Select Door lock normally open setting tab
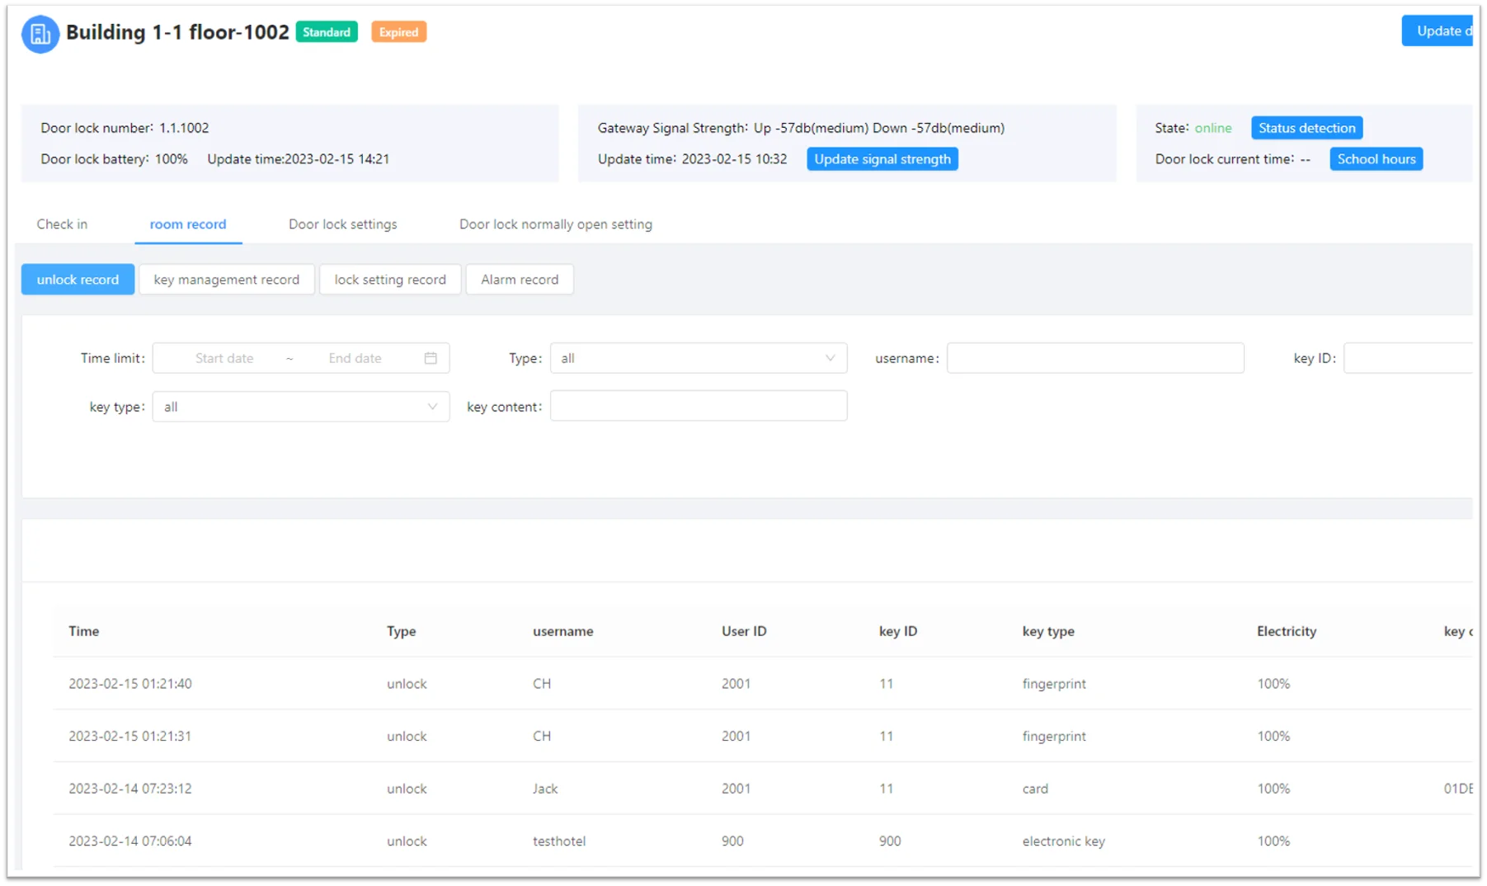Screen dimensions: 1487x886 pyautogui.click(x=555, y=224)
